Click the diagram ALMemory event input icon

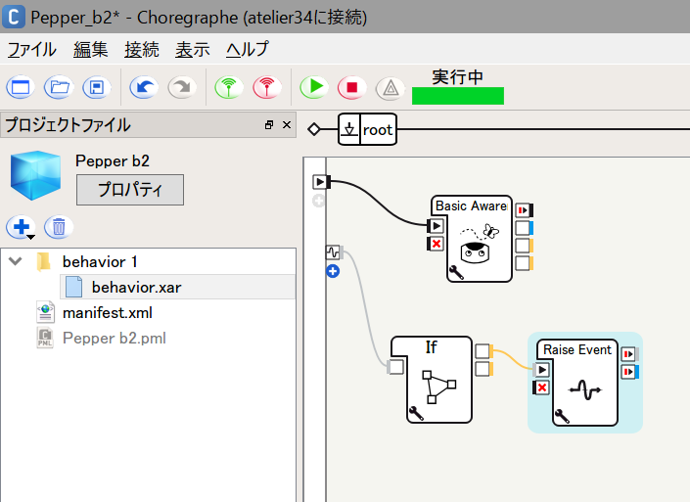click(334, 252)
